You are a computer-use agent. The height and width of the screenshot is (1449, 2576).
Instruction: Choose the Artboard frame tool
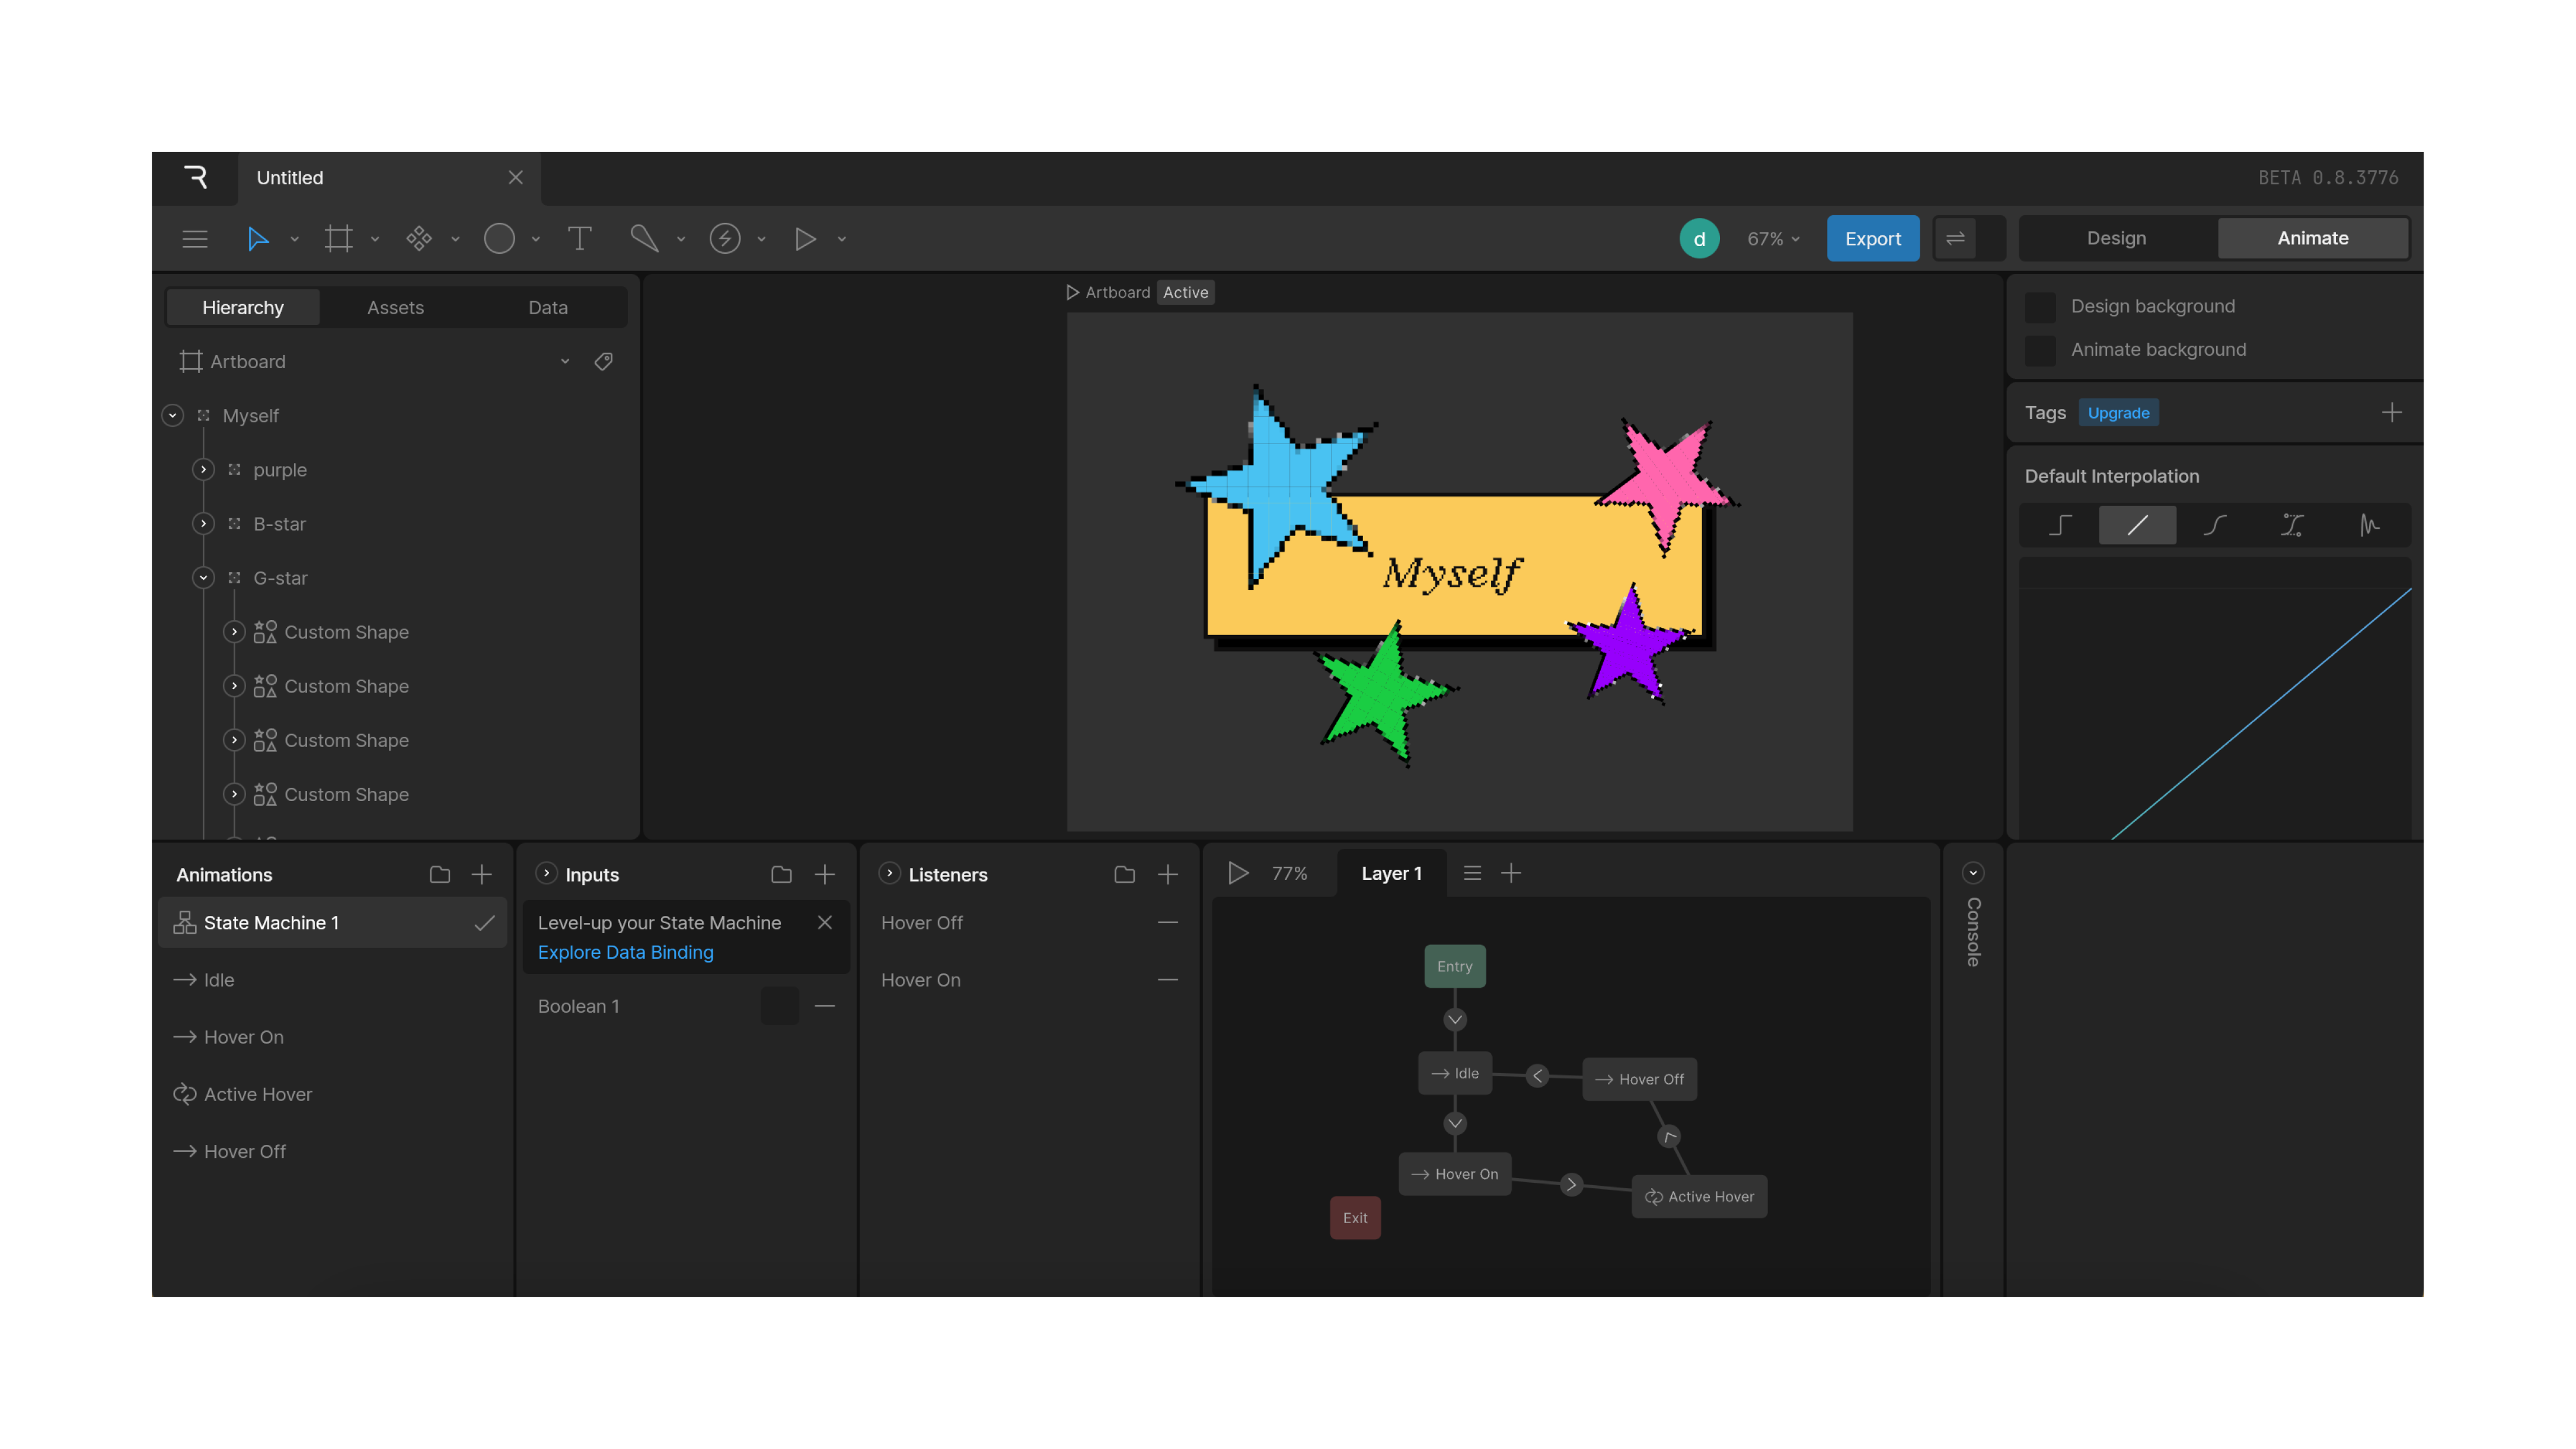(x=339, y=239)
